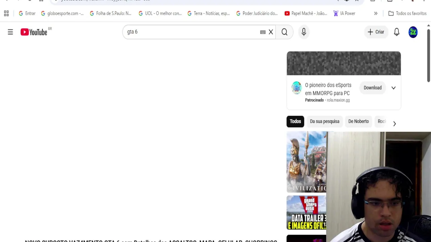Viewport: 431px width, 242px height.
Task: Go to the YouTube home logo
Action: [x=34, y=32]
